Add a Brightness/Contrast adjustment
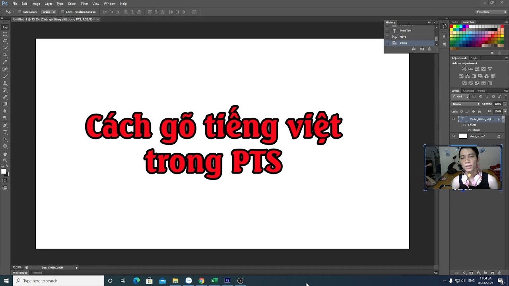 click(x=464, y=69)
